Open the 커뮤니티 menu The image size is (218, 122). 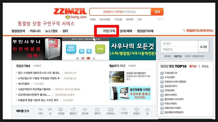(35, 31)
